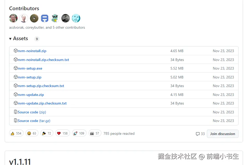Download nvm-setup.exe installer
The width and height of the screenshot is (244, 165).
30,69
